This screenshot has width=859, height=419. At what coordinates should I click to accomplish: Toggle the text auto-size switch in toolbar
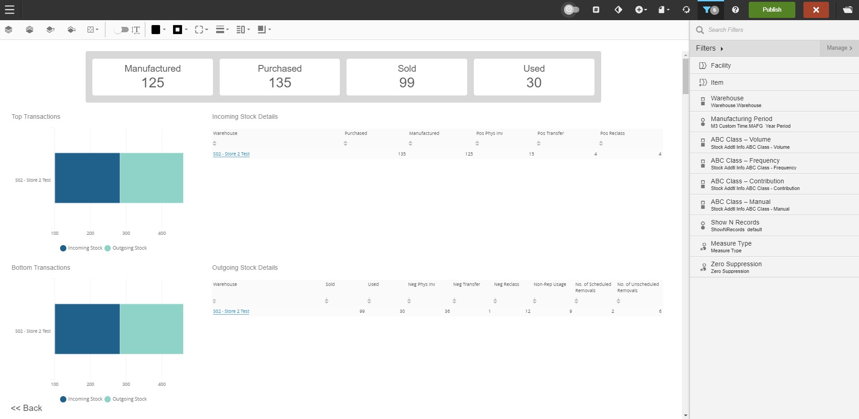[x=121, y=30]
